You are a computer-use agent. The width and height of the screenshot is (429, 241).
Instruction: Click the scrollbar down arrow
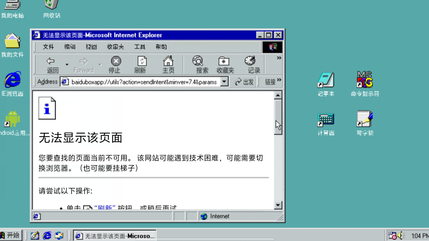[x=278, y=205]
